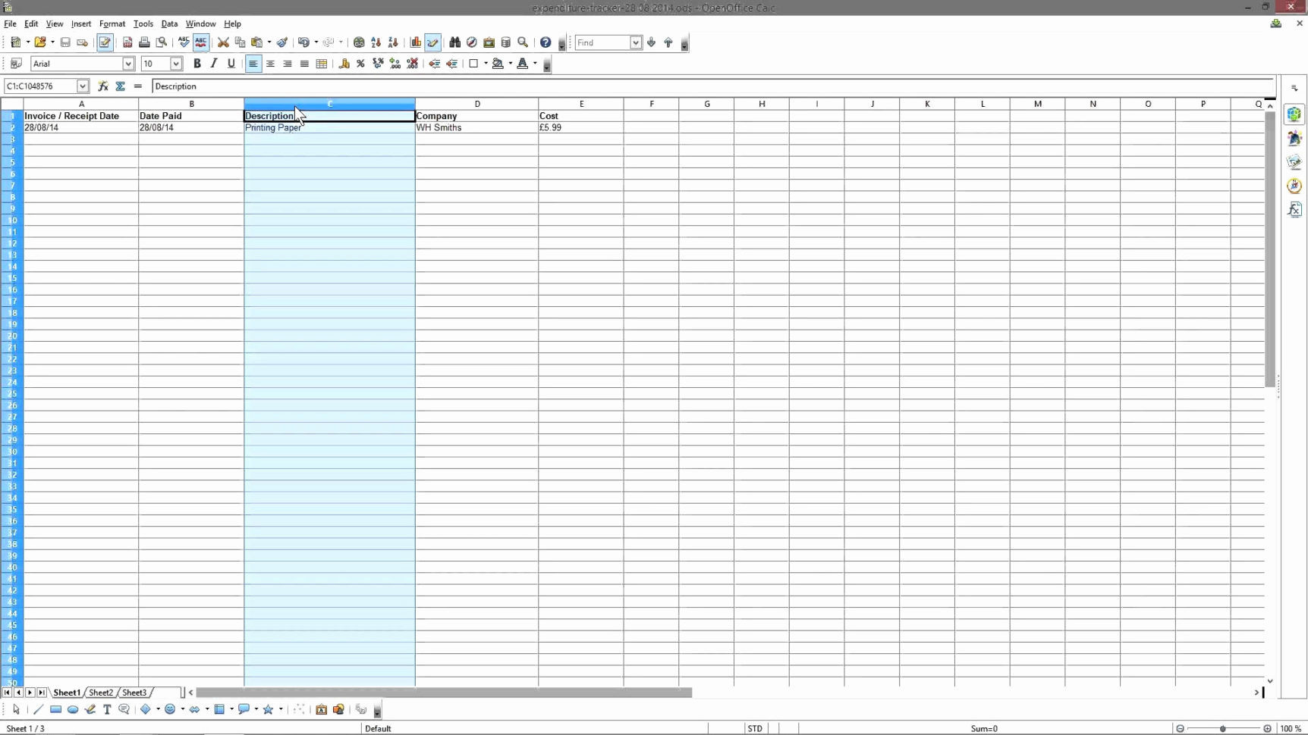Switch to Sheet2 tab

point(100,692)
